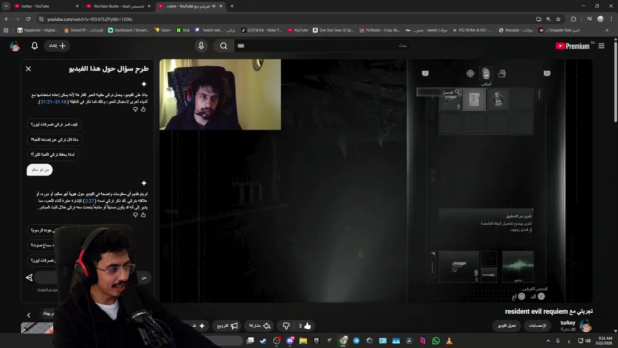Screen dimensions: 618x348
Task: Collapse the chips row left chevron
Action: (28, 315)
